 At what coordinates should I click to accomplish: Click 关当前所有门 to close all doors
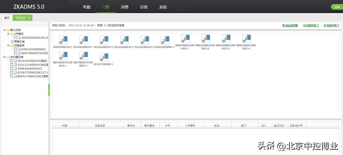pos(310,25)
